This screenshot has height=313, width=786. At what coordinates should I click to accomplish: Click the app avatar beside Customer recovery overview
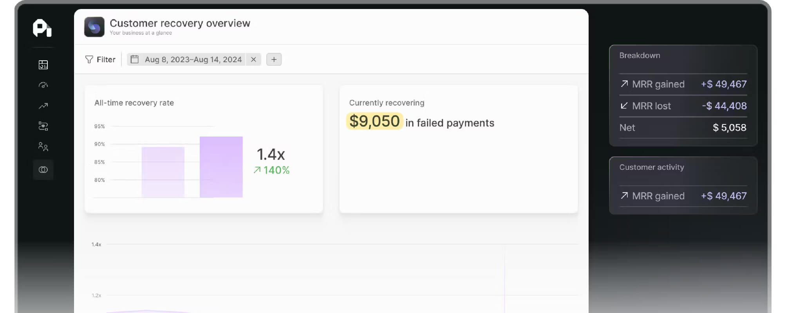94,27
